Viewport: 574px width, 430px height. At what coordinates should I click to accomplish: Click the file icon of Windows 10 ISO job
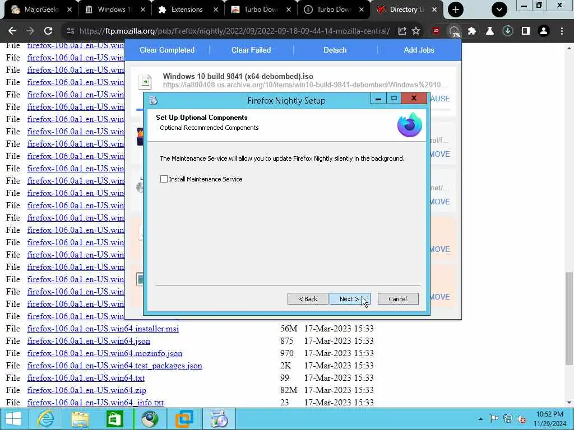pos(145,82)
